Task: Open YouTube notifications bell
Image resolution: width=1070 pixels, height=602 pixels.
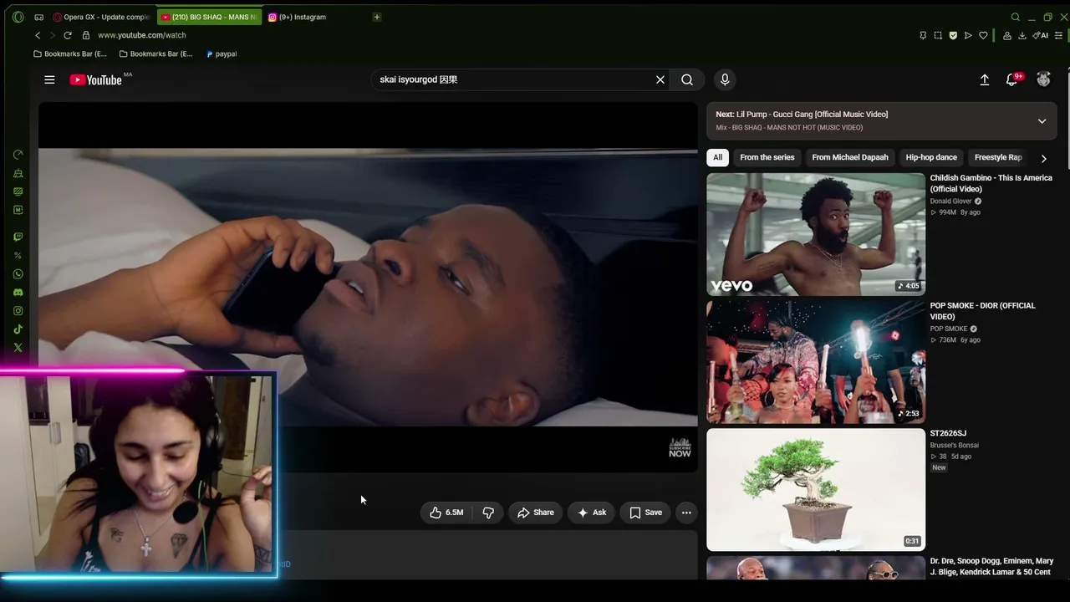Action: pos(1012,79)
